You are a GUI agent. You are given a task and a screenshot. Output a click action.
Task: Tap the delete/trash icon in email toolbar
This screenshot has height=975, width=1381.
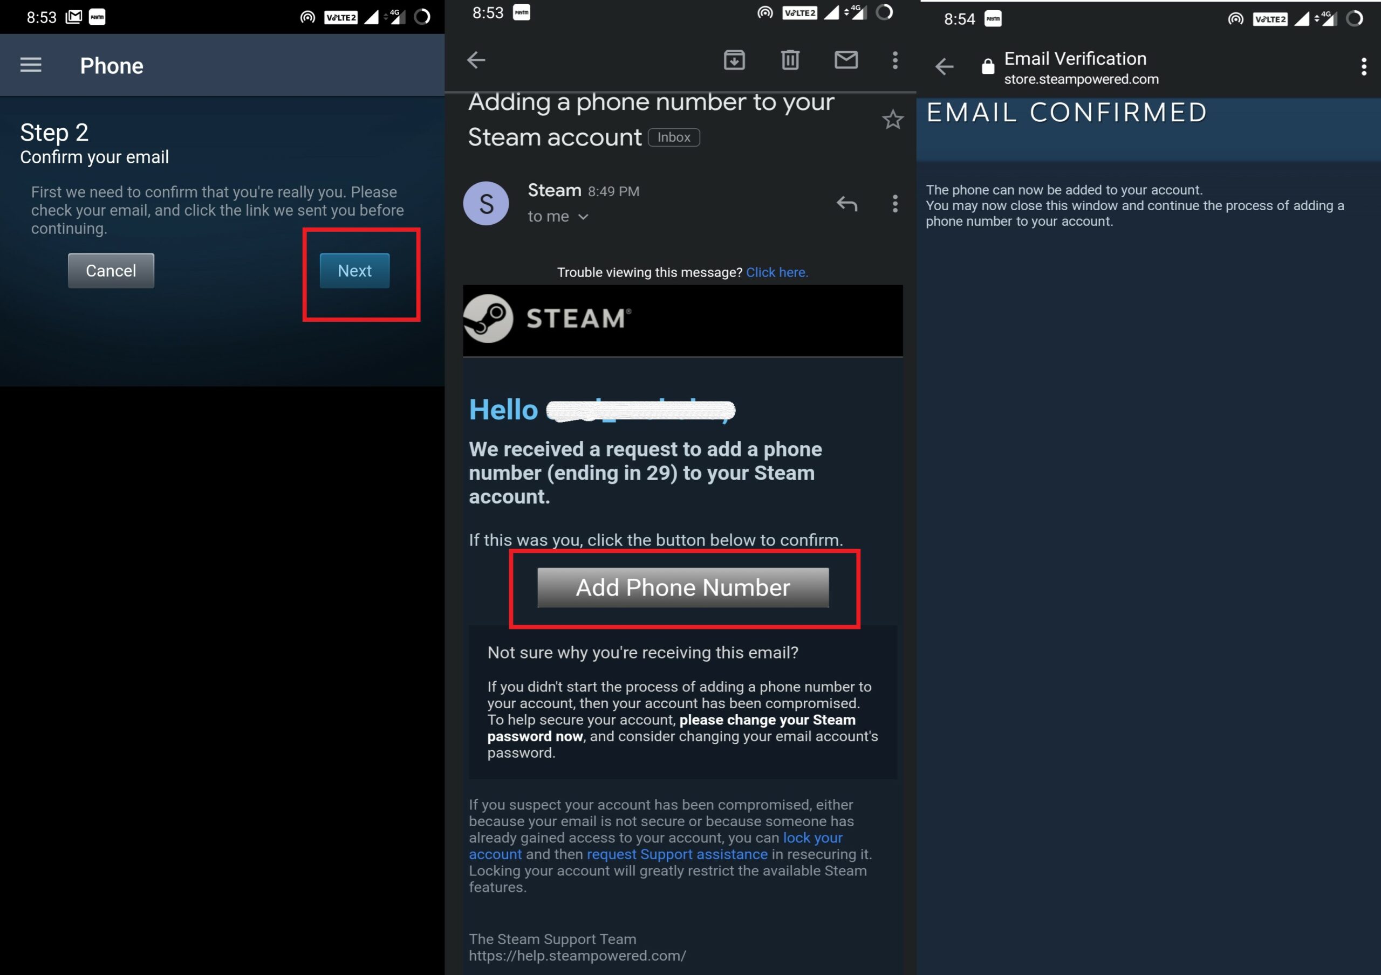(x=791, y=60)
